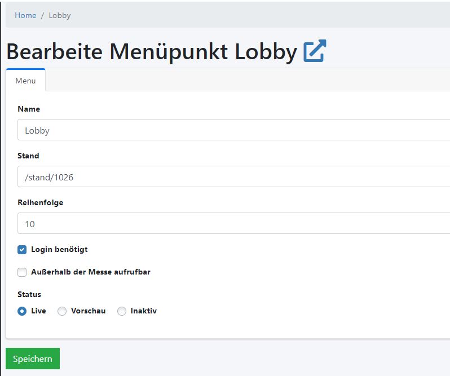Set status to Inaktiv radio button
The image size is (450, 376).
(122, 311)
